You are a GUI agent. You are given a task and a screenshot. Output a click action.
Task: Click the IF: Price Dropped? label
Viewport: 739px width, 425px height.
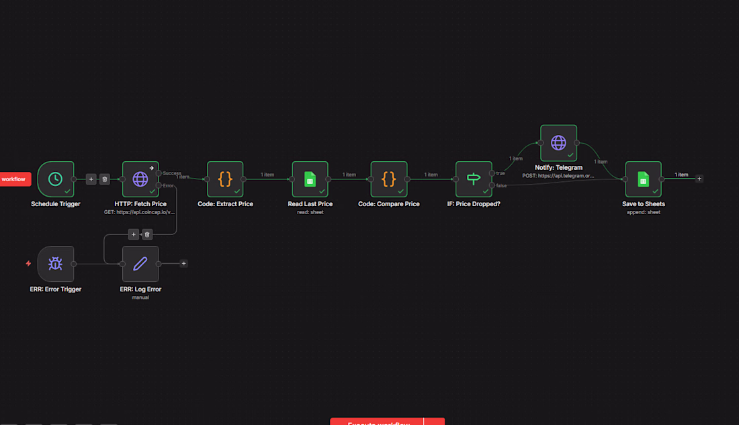(x=474, y=204)
